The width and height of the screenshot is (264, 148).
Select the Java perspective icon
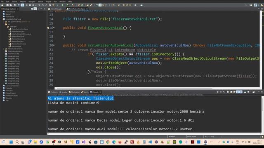tap(256, 5)
